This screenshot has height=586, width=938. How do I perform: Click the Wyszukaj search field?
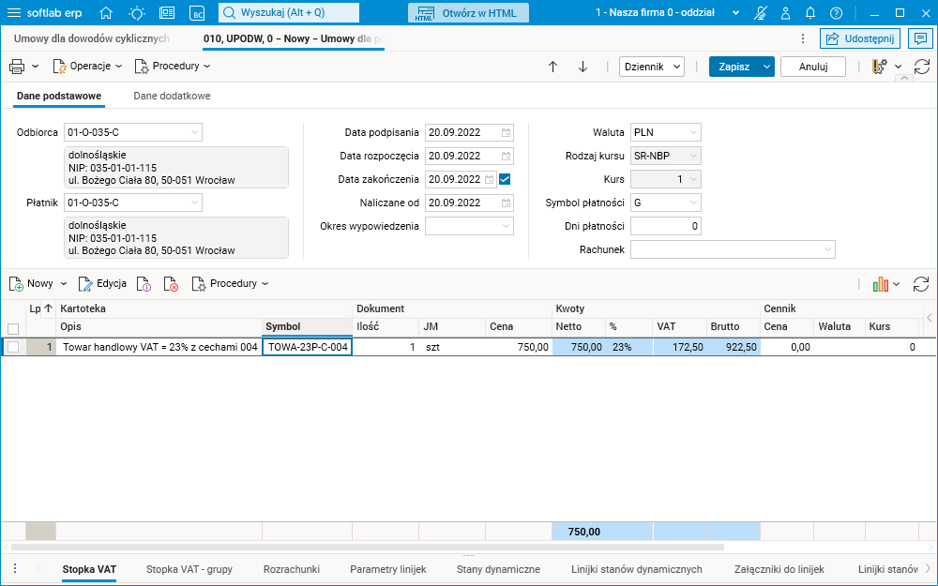click(289, 12)
